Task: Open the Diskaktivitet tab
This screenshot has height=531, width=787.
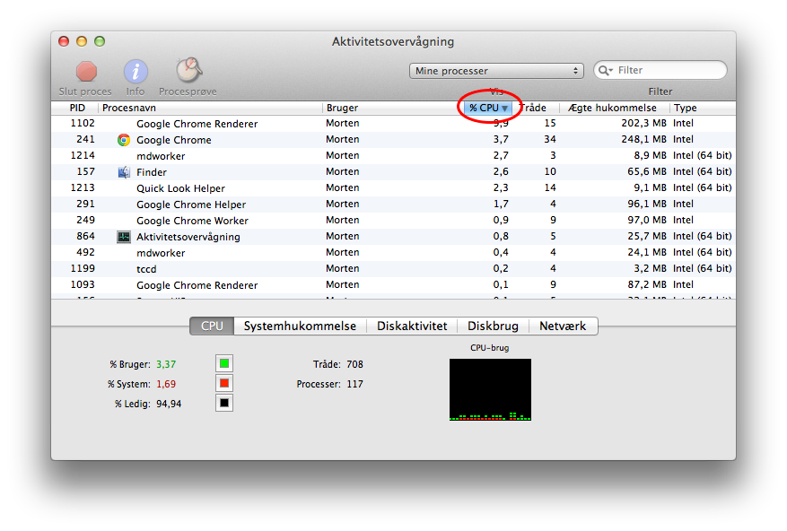Action: [x=412, y=326]
